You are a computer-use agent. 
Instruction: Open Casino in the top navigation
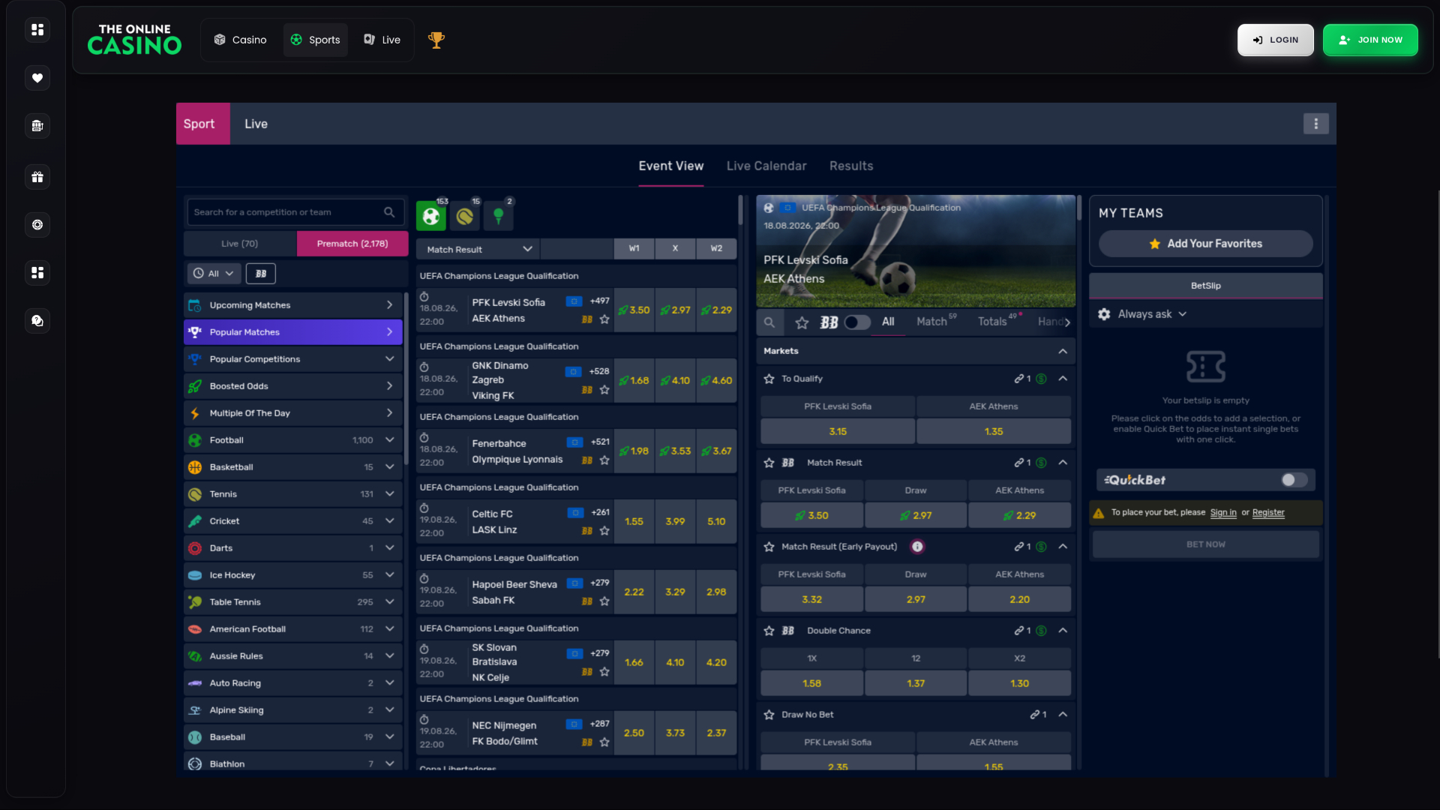point(240,40)
